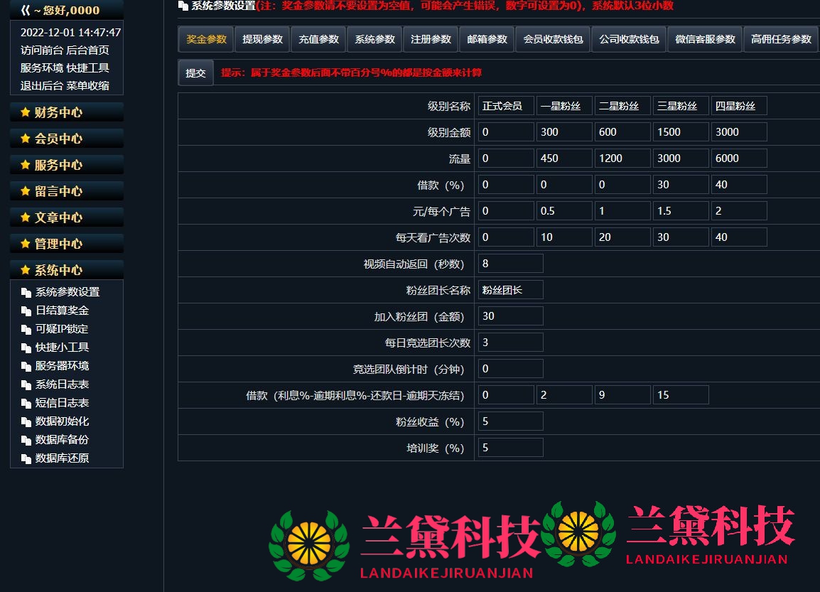Expand the 服务中心 sidebar section

coord(58,165)
